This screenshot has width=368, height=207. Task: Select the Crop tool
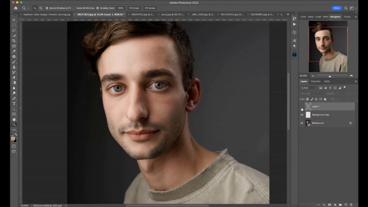point(14,41)
